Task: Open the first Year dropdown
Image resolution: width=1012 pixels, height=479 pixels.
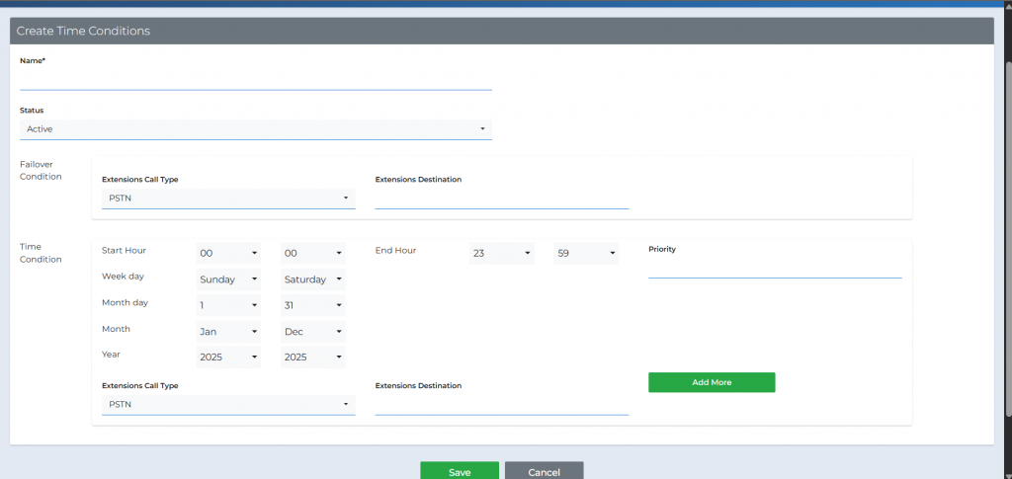Action: tap(228, 357)
